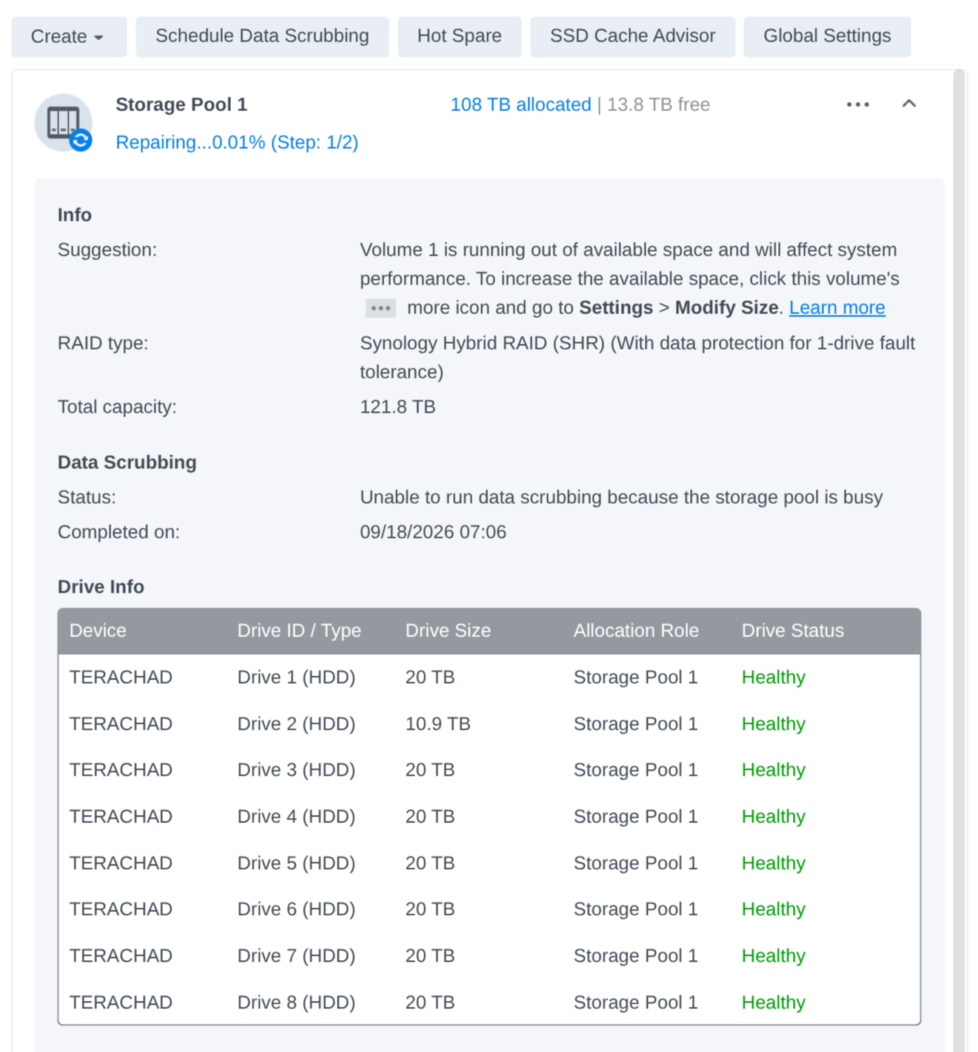Image resolution: width=978 pixels, height=1052 pixels.
Task: Select the Drive 4 (HDD) row
Action: coord(489,816)
